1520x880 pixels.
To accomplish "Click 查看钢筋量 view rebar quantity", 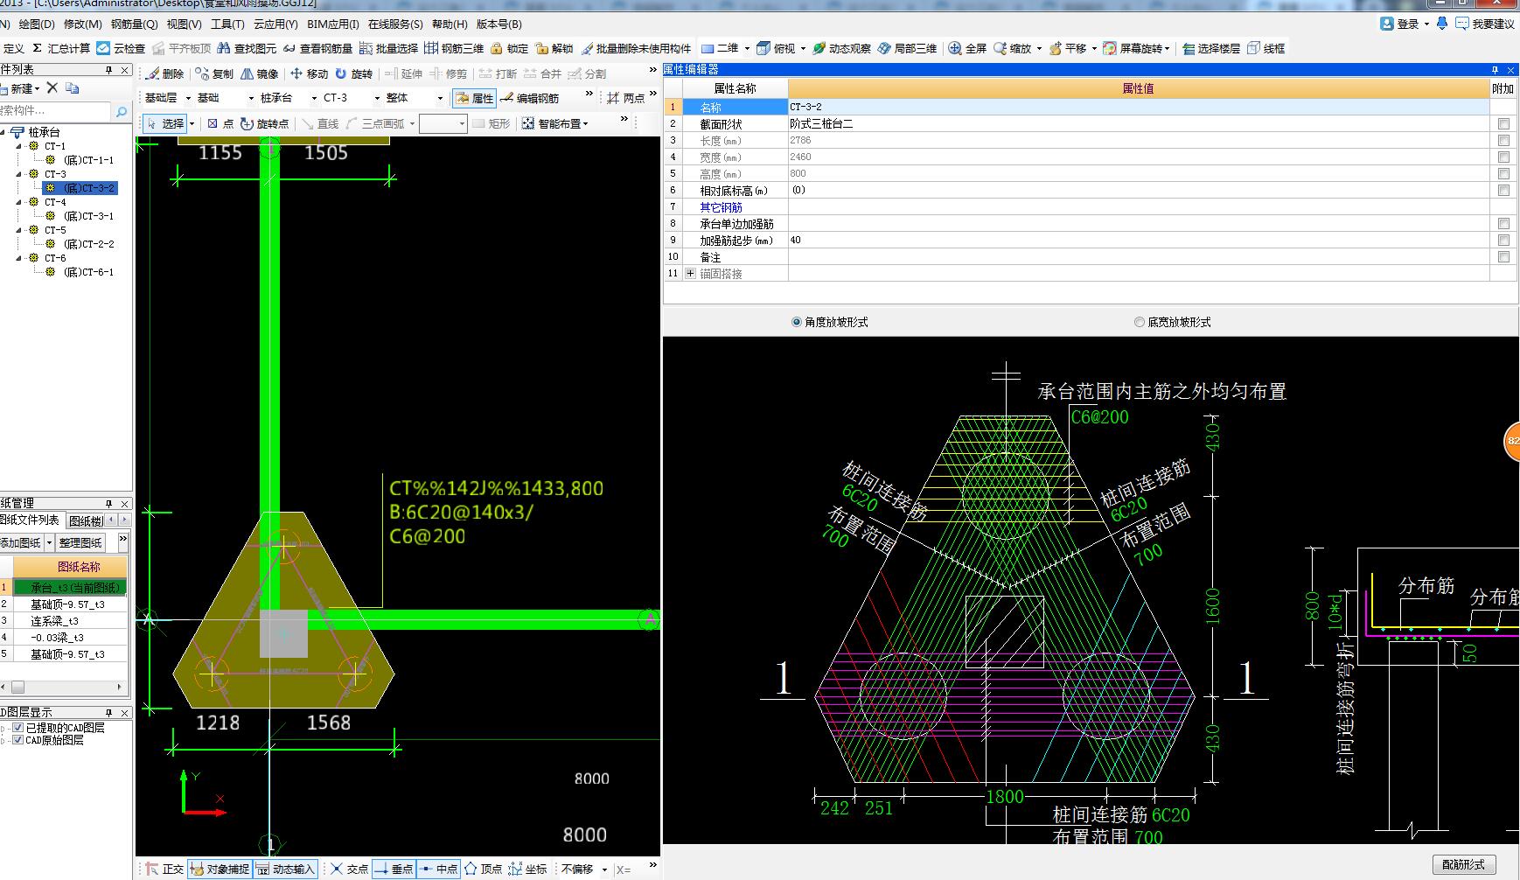I will click(317, 48).
